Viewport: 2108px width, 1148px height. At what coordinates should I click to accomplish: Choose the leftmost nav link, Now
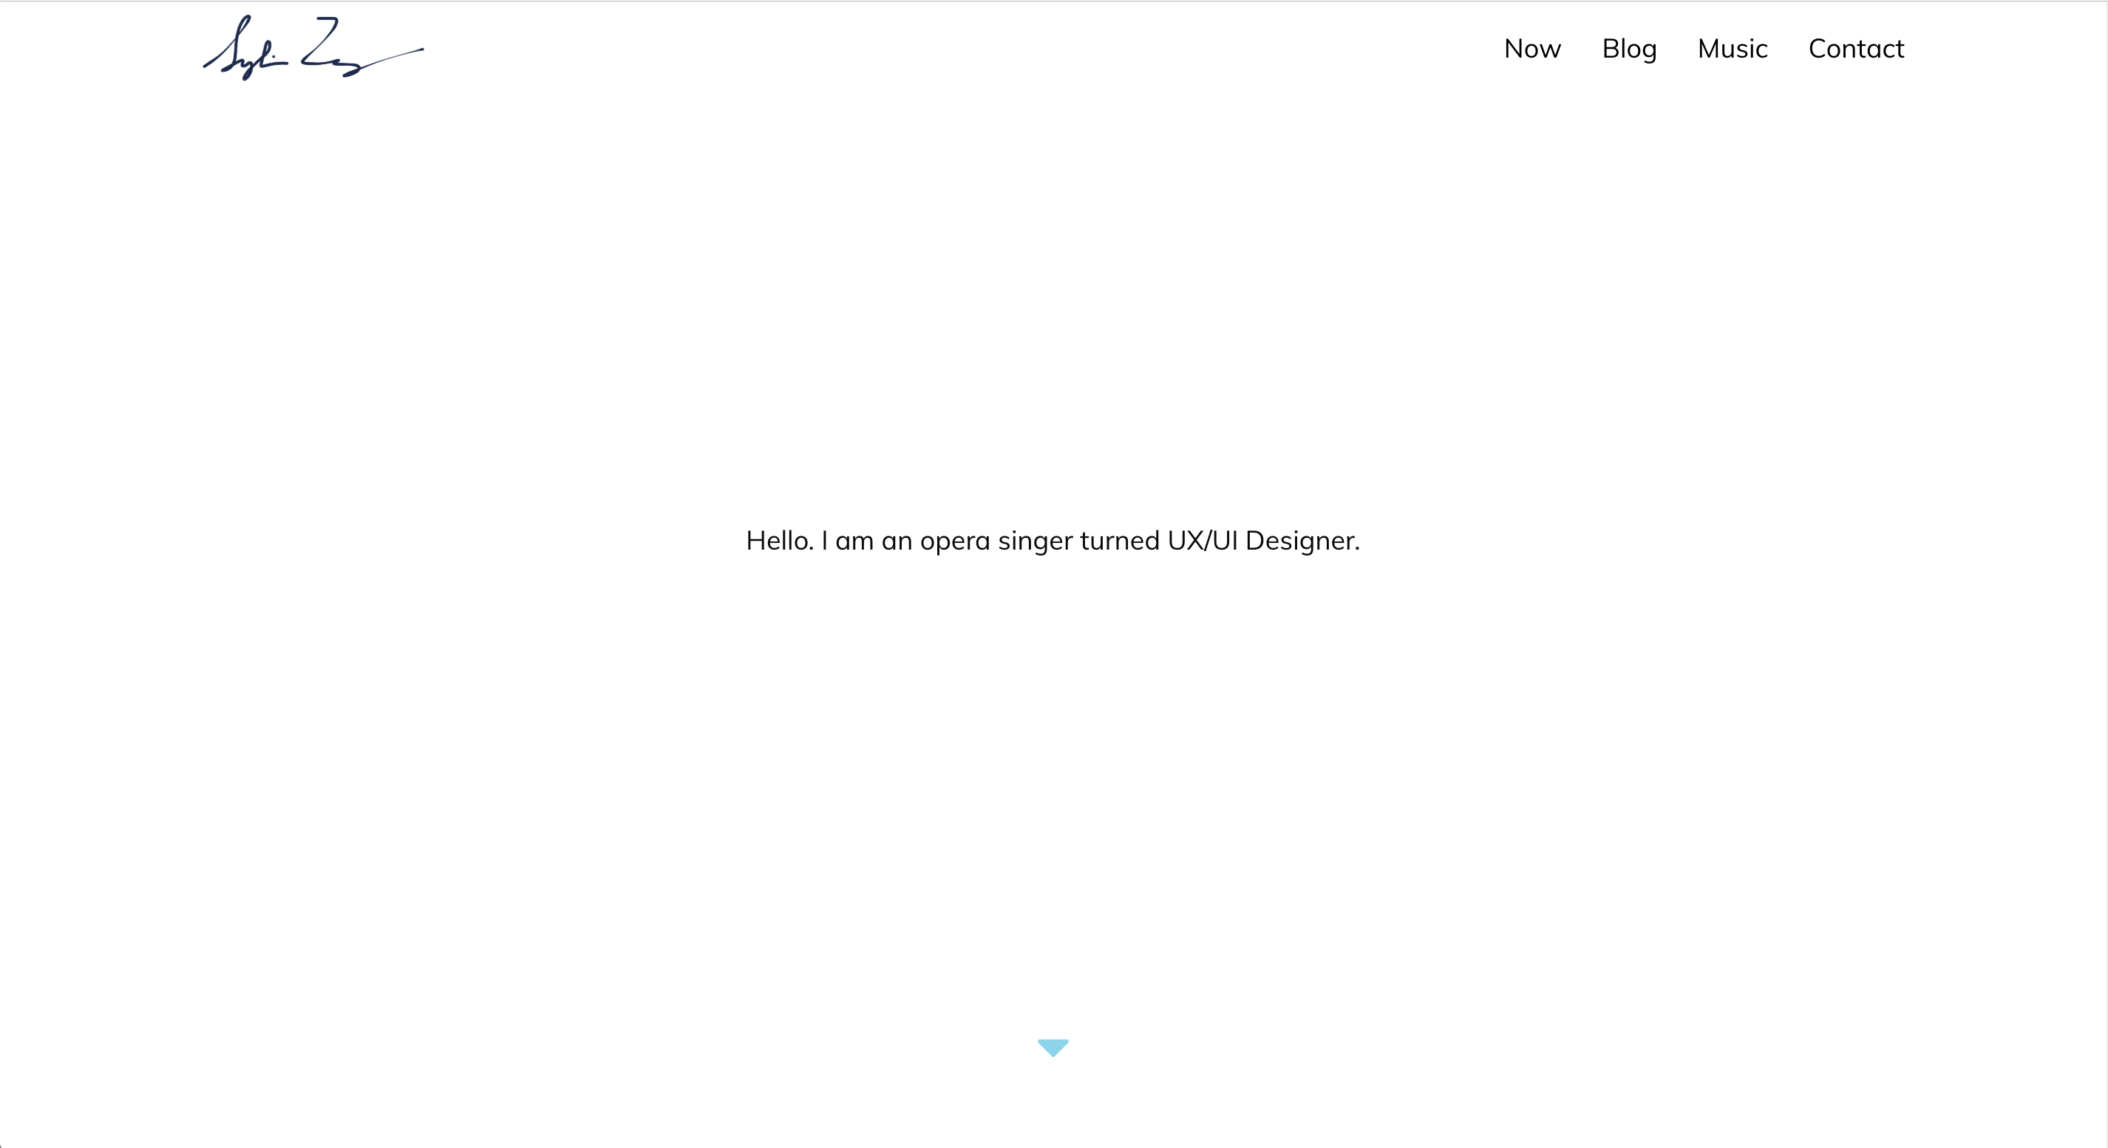click(1532, 48)
